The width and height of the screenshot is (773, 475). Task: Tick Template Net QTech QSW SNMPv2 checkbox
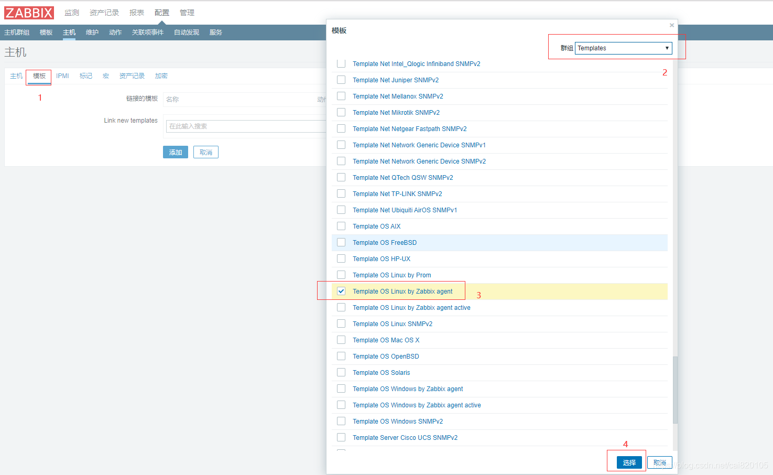pos(341,177)
